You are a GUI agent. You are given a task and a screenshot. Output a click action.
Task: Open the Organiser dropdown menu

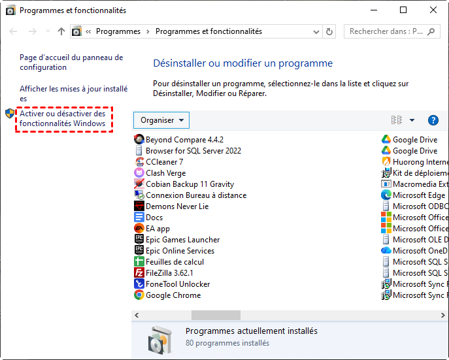tap(161, 120)
